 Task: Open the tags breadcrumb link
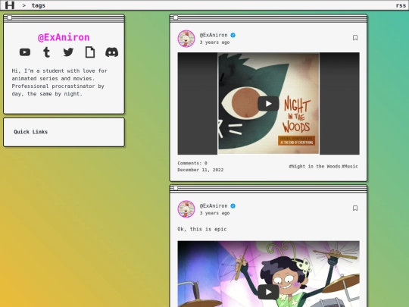tap(39, 5)
